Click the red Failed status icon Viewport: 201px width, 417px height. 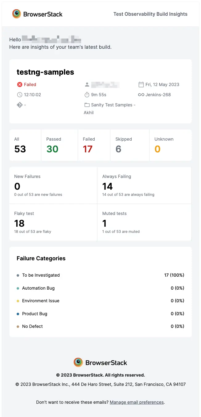[x=20, y=85]
